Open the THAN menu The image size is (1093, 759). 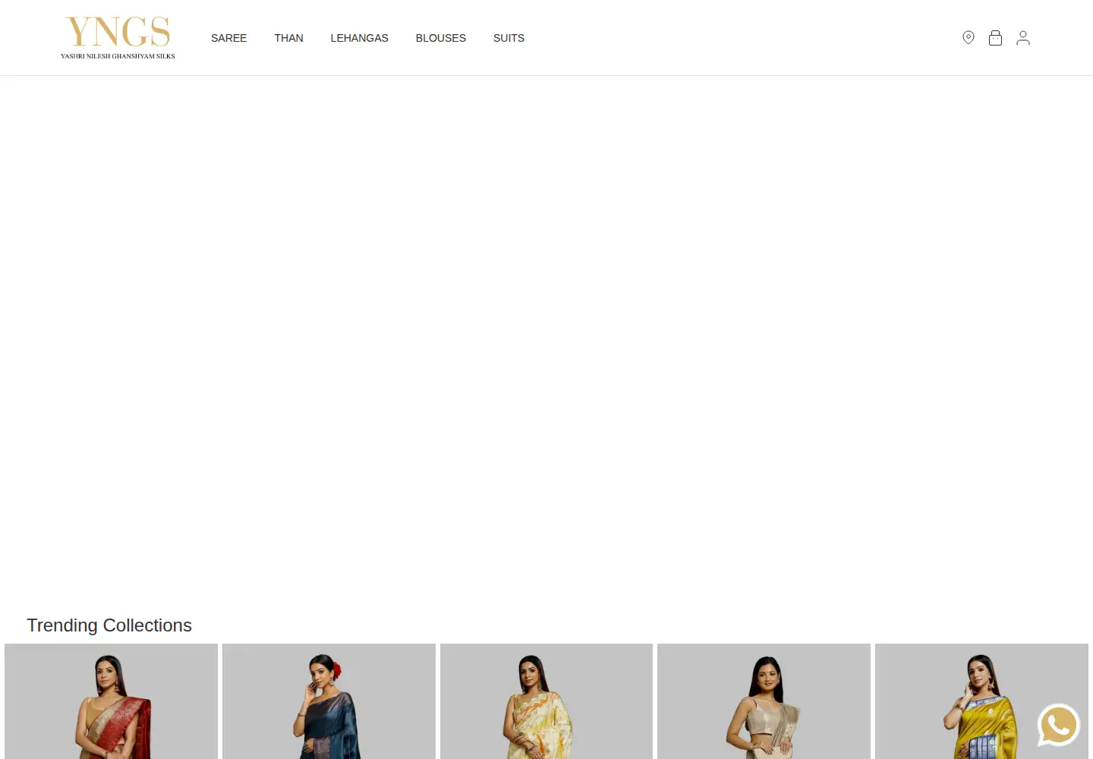[x=288, y=38]
